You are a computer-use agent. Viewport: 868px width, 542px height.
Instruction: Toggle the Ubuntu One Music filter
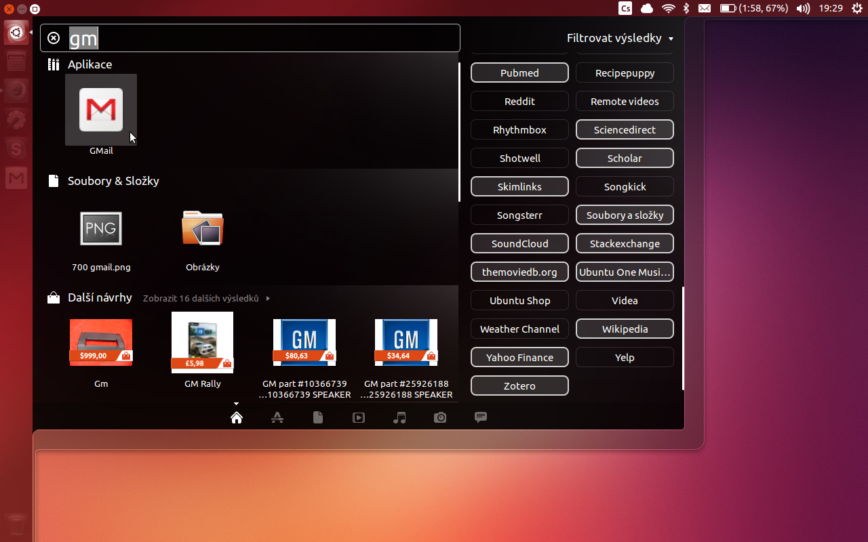625,272
